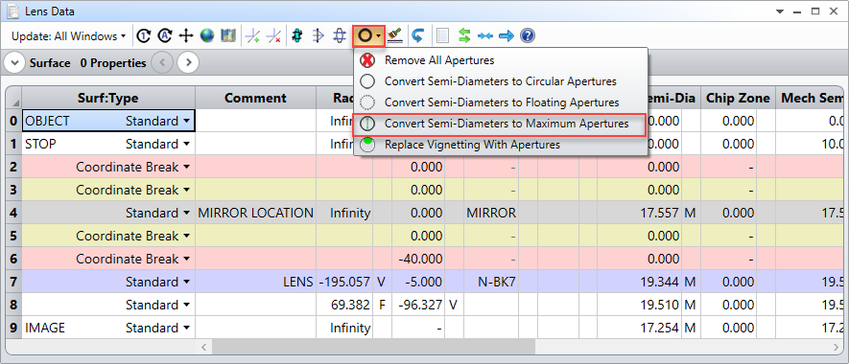Click the green swap arrows icon

coord(464,36)
